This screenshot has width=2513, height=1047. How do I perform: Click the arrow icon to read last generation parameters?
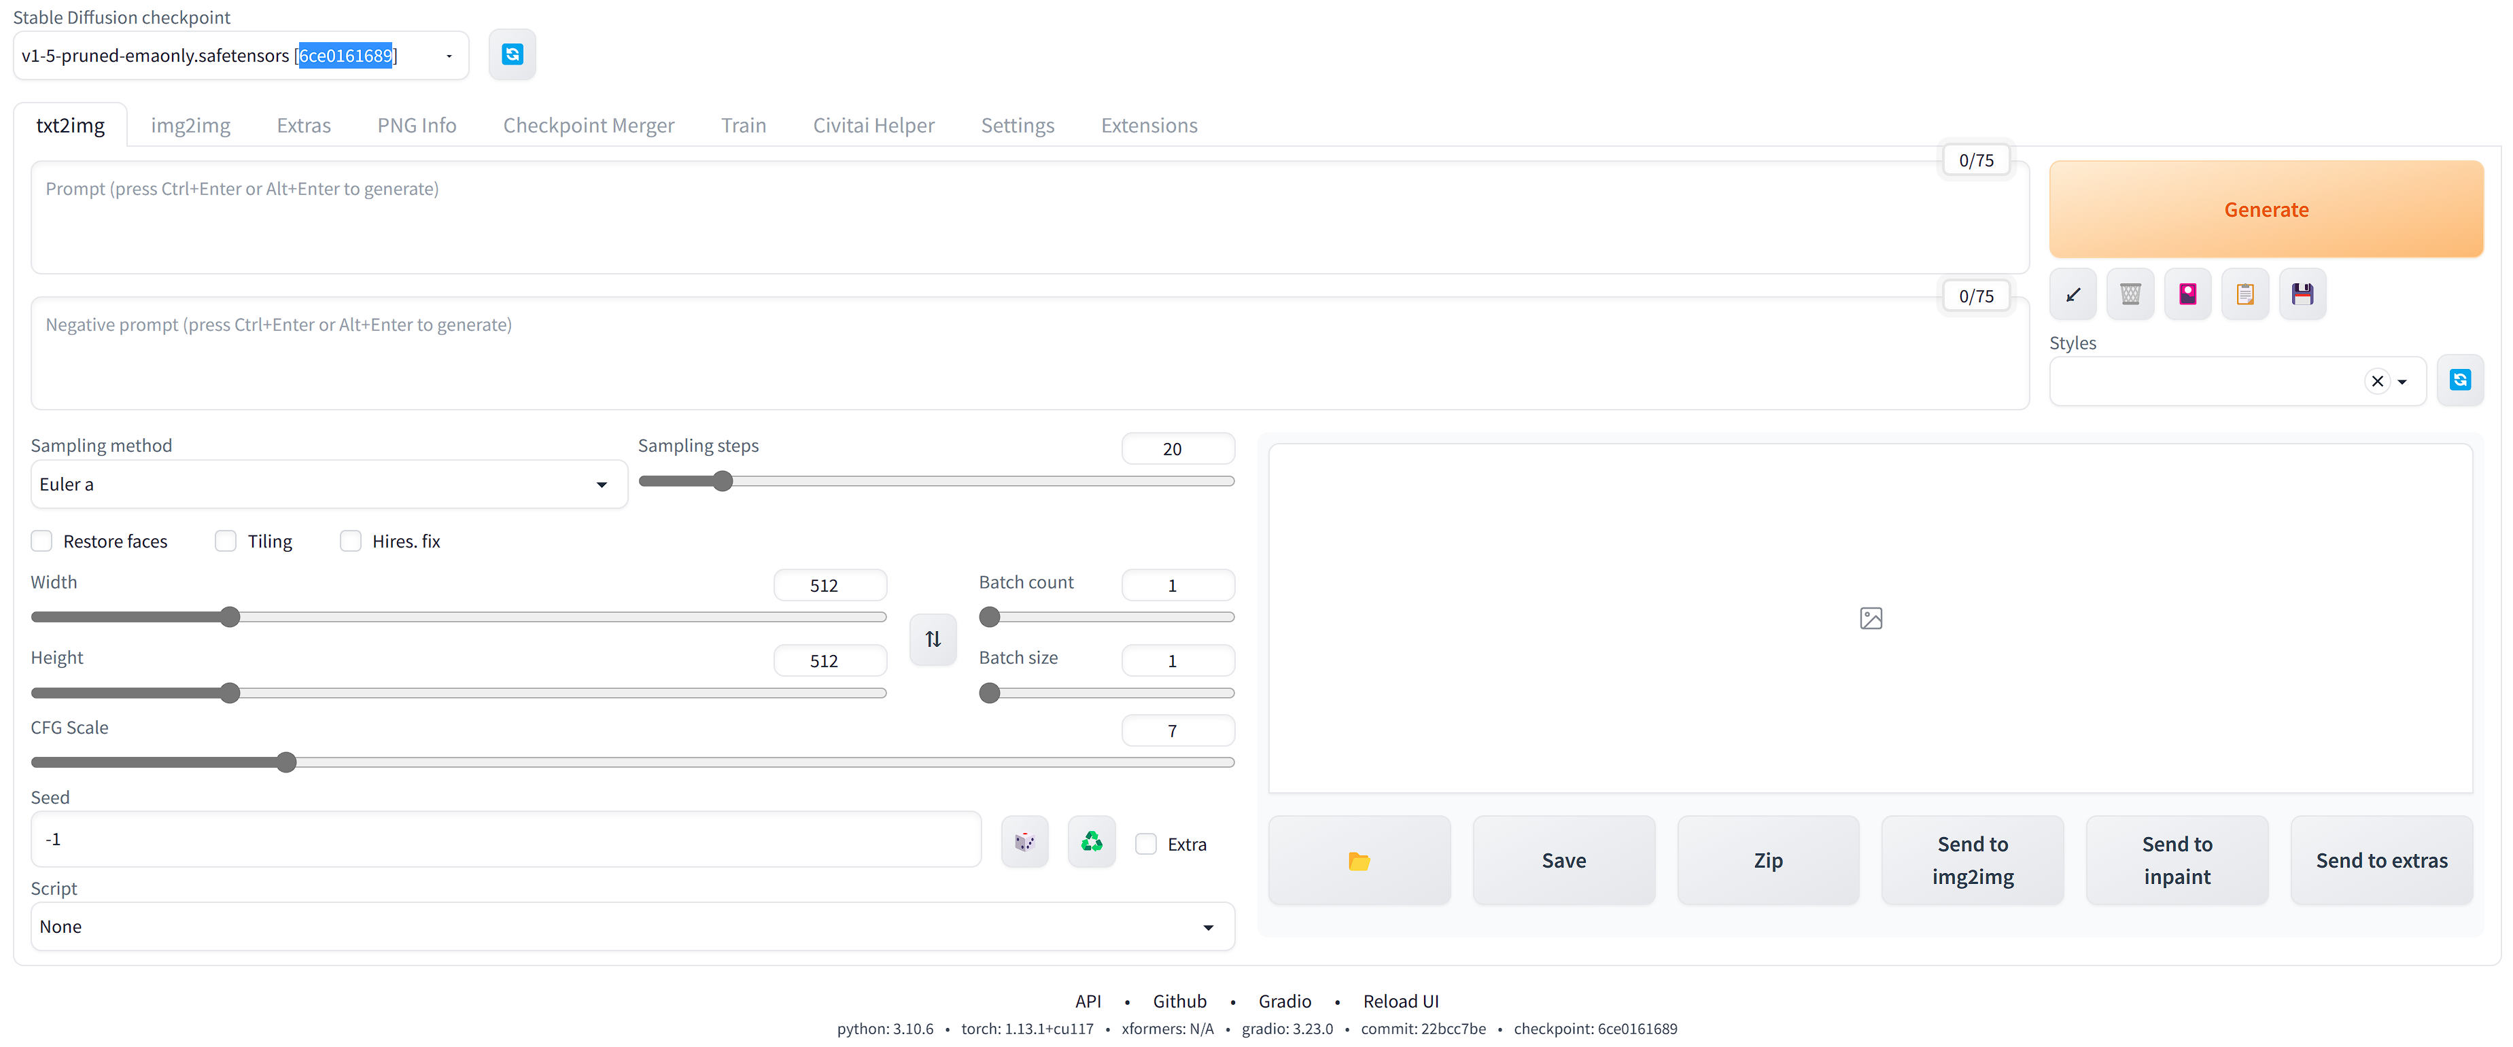coord(2073,294)
